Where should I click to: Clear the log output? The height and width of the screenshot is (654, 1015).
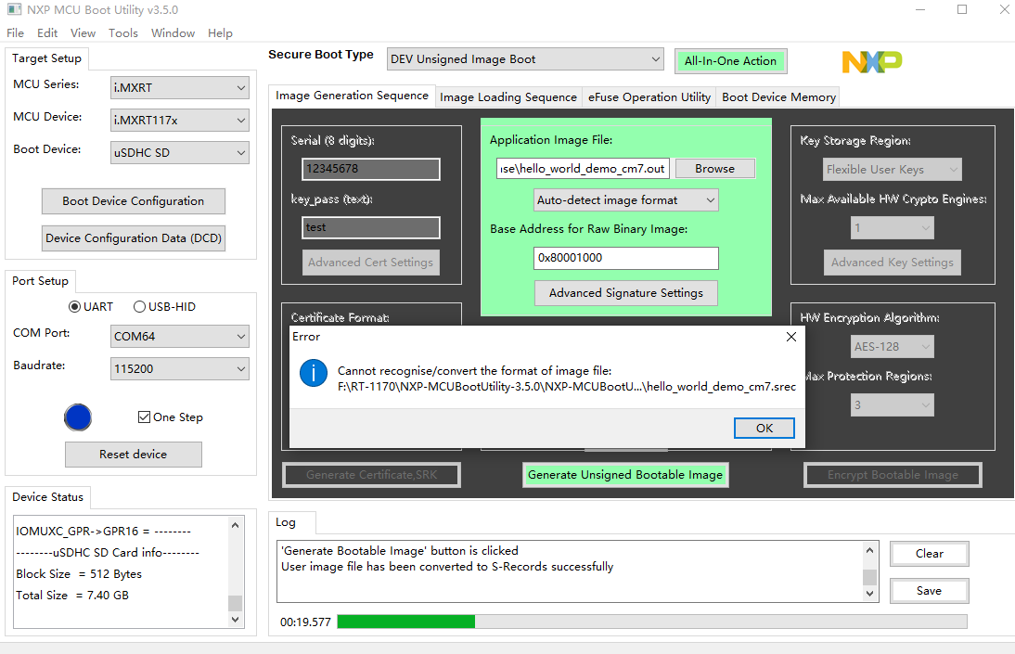click(x=929, y=554)
